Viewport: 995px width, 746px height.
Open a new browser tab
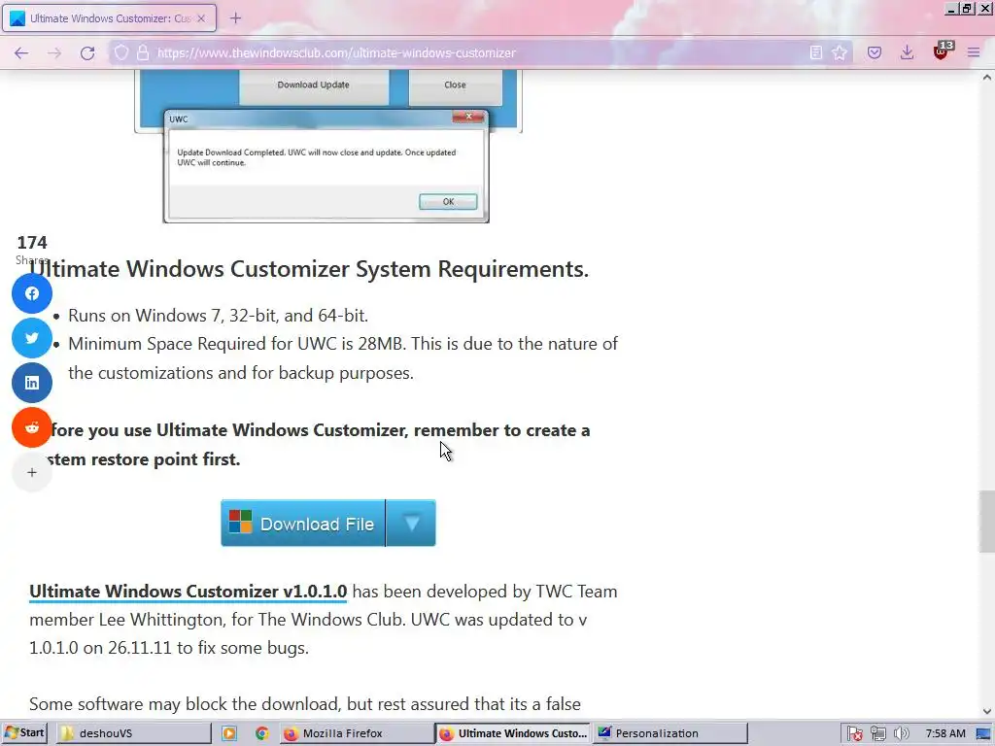235,17
